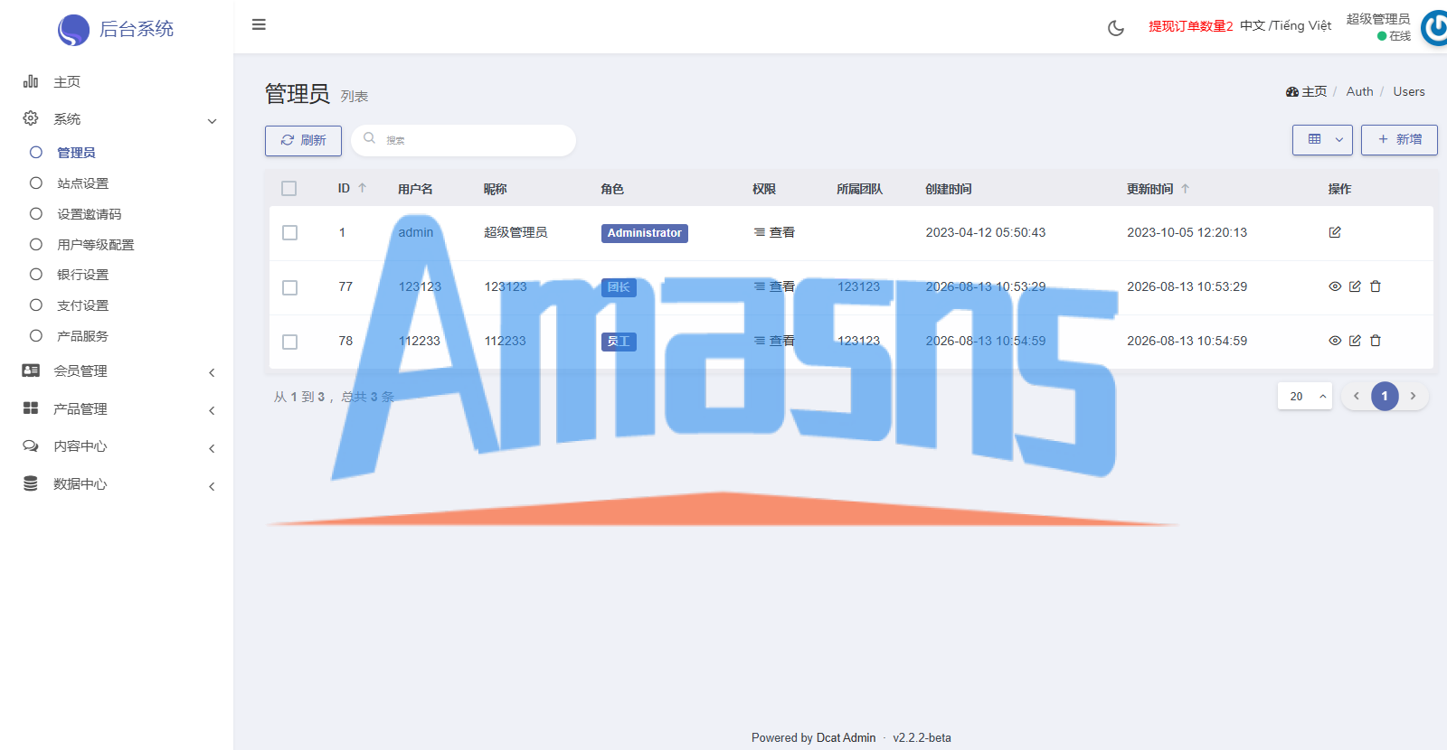
Task: Edit user ID 77 with pencil icon
Action: coord(1355,286)
